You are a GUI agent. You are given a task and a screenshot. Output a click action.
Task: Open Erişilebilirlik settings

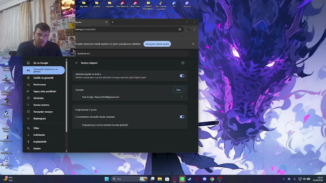[x=44, y=142]
